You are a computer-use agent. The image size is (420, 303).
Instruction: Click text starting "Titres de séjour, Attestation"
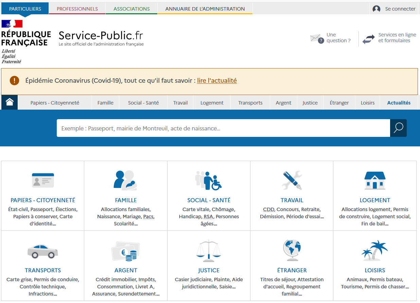coord(292,287)
